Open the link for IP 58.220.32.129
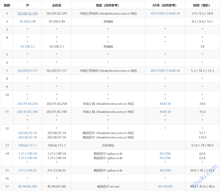Screen dimensions: 221x192 pyautogui.click(x=27, y=13)
